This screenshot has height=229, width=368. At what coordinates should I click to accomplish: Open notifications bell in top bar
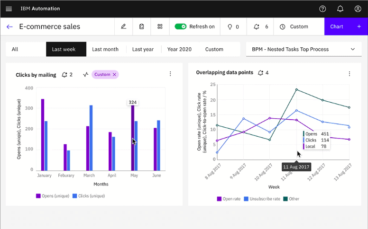point(340,9)
